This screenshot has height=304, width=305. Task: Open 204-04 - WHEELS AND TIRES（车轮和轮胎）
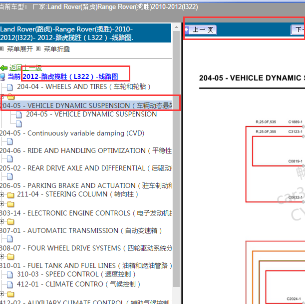(84, 86)
